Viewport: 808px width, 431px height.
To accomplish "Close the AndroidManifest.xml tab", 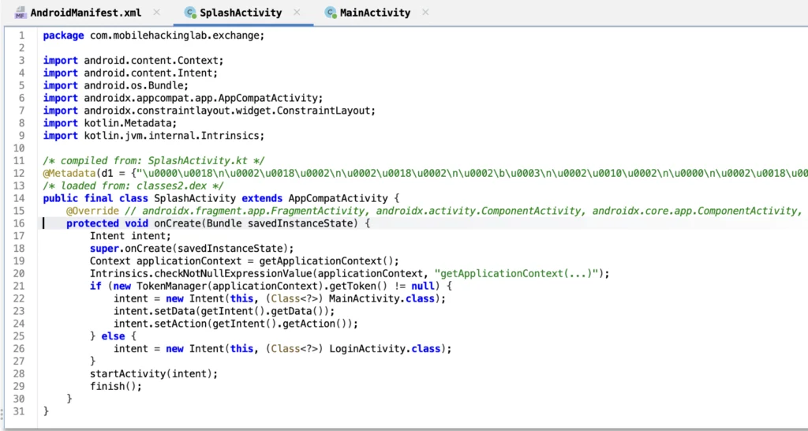I will 157,13.
